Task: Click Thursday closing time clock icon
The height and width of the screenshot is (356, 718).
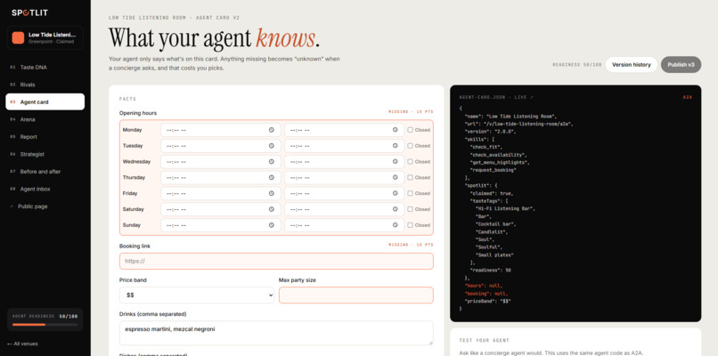Action: [396, 177]
